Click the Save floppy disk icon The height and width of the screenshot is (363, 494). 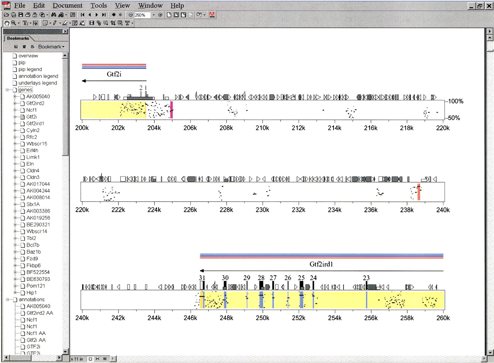click(21, 15)
